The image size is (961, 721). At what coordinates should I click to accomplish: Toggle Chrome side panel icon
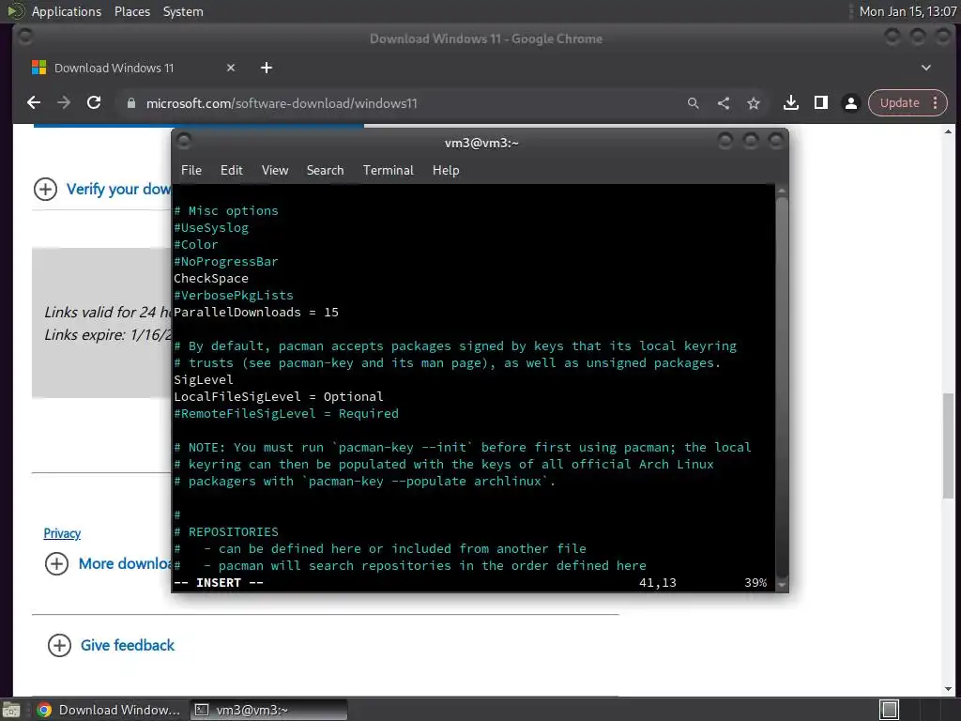click(821, 103)
